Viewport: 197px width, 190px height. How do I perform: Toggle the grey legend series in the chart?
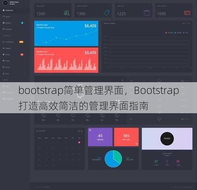(185, 33)
